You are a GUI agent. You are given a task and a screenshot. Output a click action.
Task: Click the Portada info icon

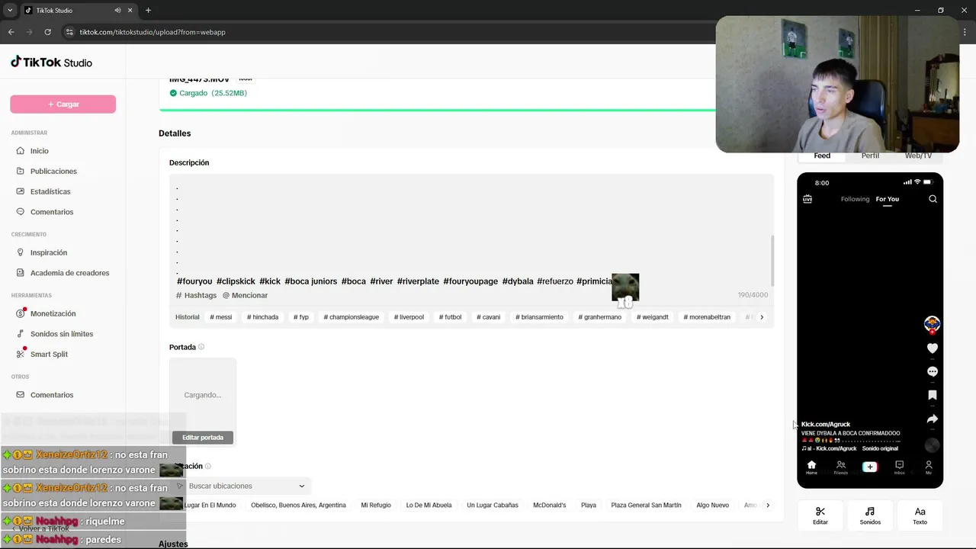(201, 347)
